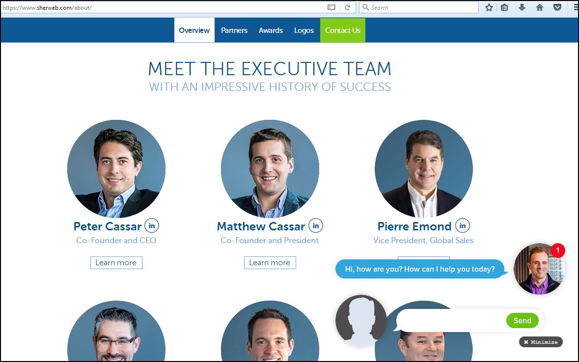579x362 pixels.
Task: Switch to the Partners tab
Action: tap(234, 30)
